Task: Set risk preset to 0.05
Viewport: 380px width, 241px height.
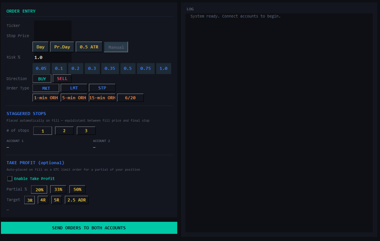Action: (x=41, y=68)
